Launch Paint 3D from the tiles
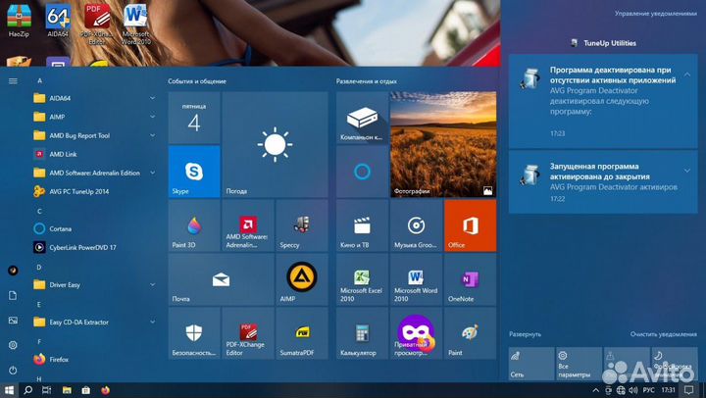 (x=194, y=225)
